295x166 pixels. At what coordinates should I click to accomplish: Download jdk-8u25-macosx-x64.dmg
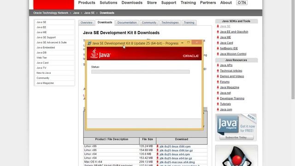(177, 162)
